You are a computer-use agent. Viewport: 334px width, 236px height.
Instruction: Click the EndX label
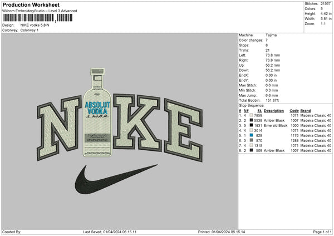[244, 75]
